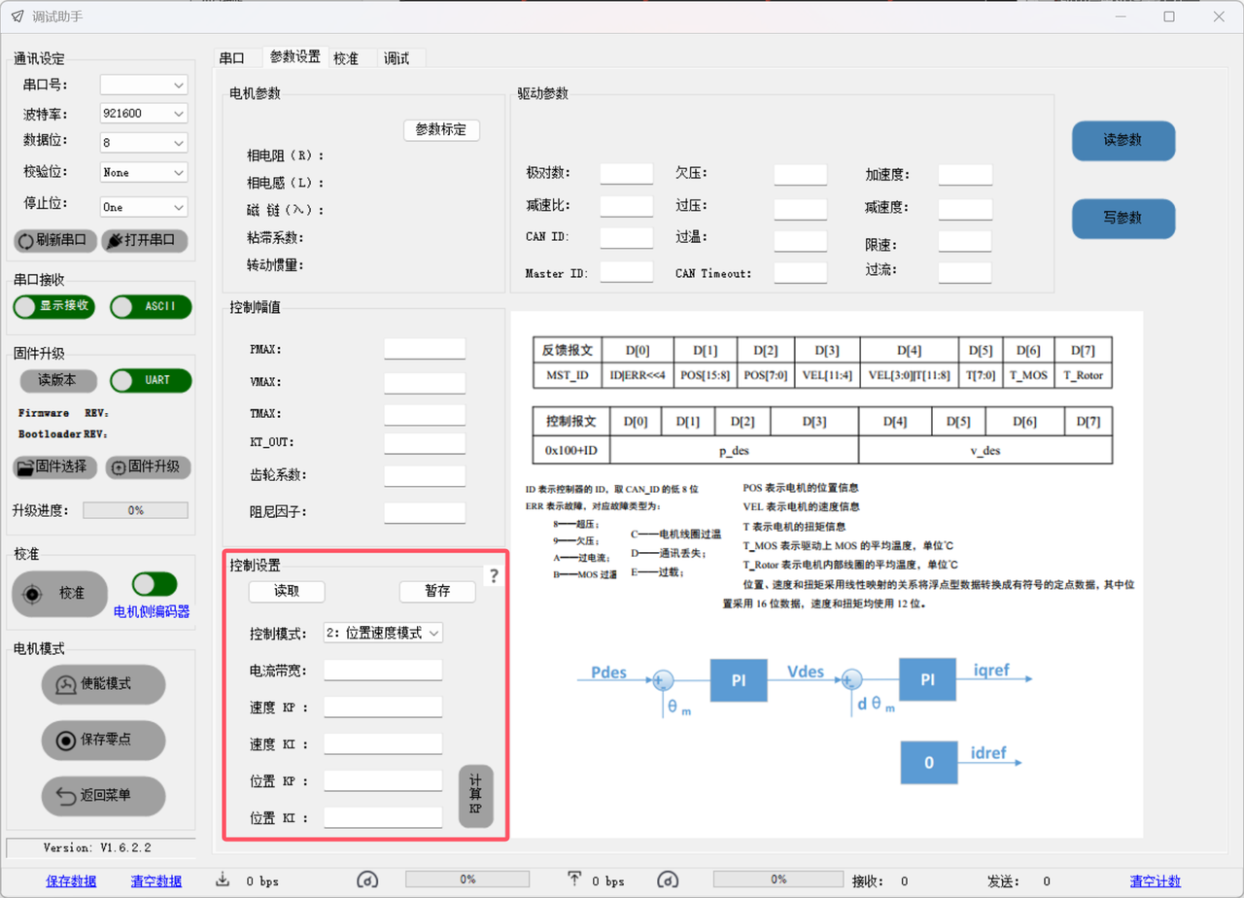Click the 清空计数 link
The image size is (1244, 898).
pos(1155,881)
